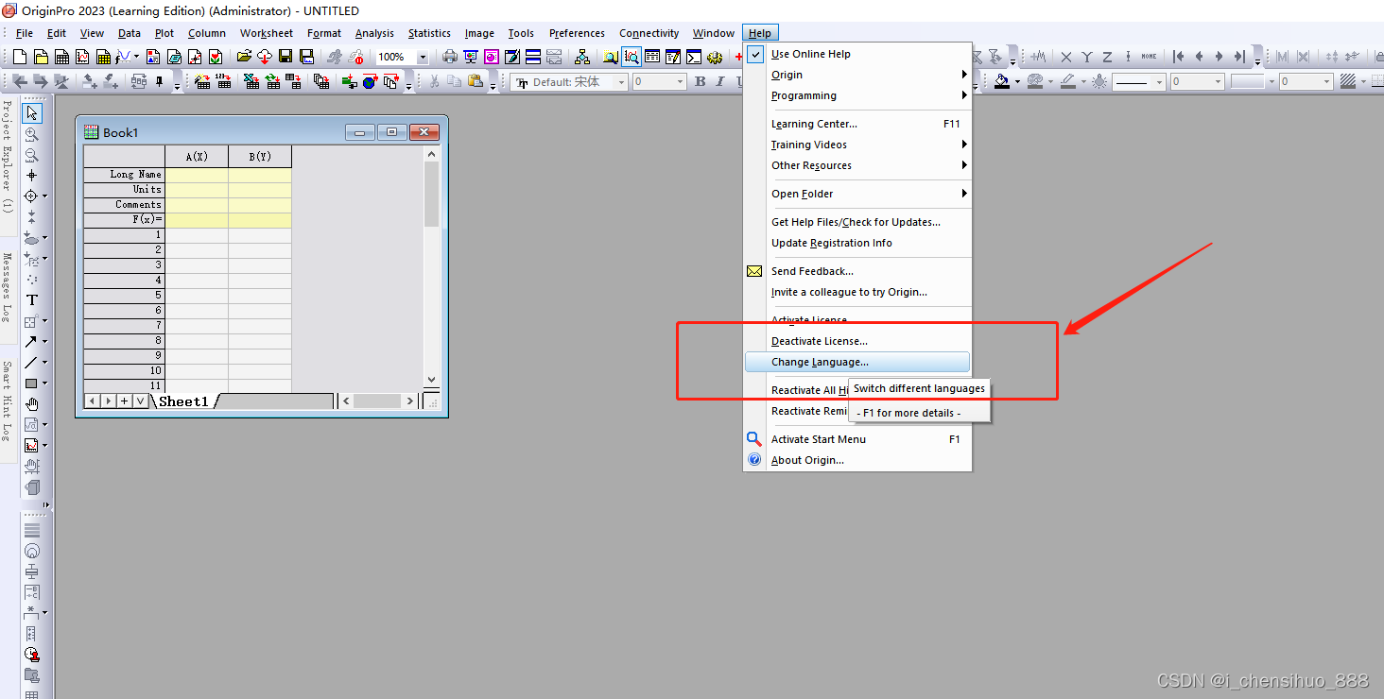Image resolution: width=1384 pixels, height=699 pixels.
Task: Click Book1 vertical scrollbar thumb
Action: (x=432, y=194)
